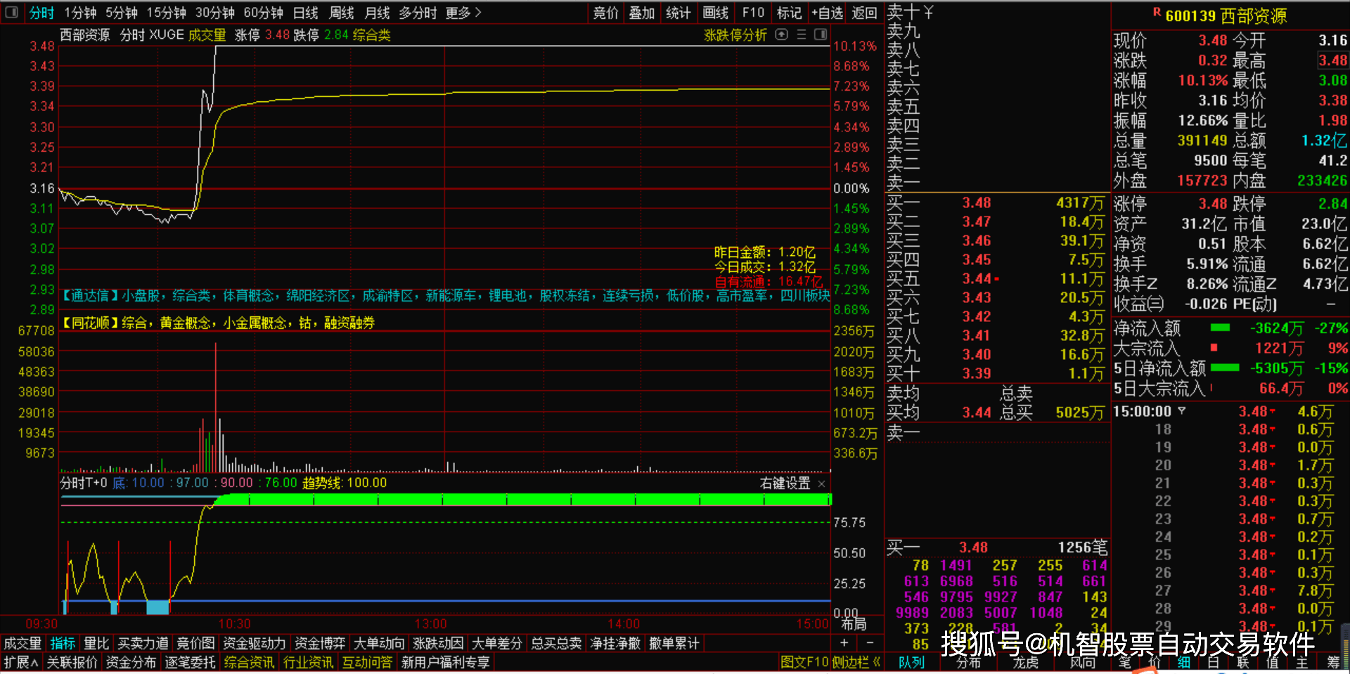Viewport: 1350px width, 674px height.
Task: Open the 日线 daily chart
Action: click(305, 13)
